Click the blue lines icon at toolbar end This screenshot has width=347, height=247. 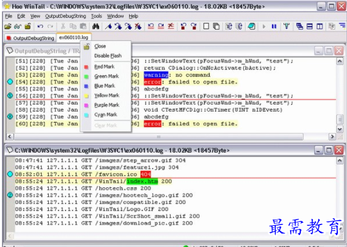click(x=343, y=26)
